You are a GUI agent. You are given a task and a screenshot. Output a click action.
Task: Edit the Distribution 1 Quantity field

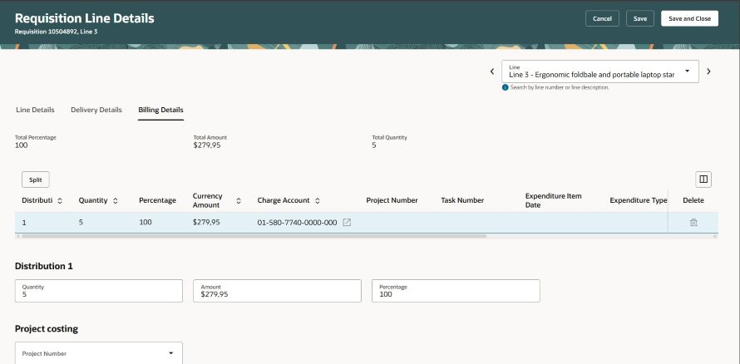99,291
